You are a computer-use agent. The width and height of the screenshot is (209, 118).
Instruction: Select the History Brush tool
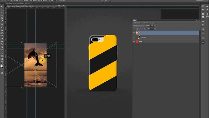(x=2, y=33)
